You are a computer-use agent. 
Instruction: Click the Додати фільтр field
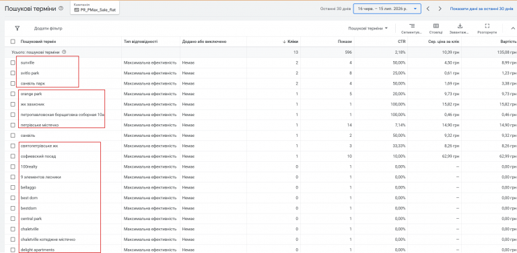tap(48, 29)
